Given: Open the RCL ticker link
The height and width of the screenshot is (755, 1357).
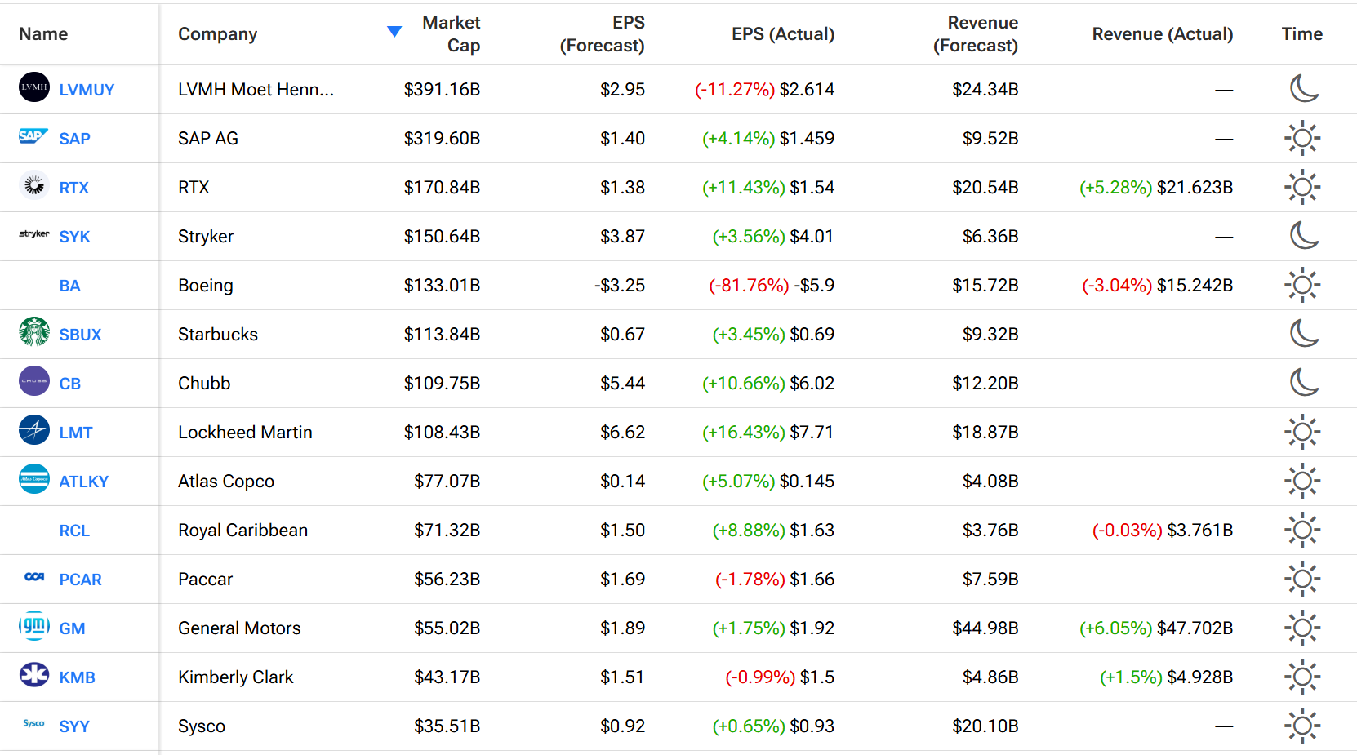Looking at the screenshot, I should coord(74,531).
